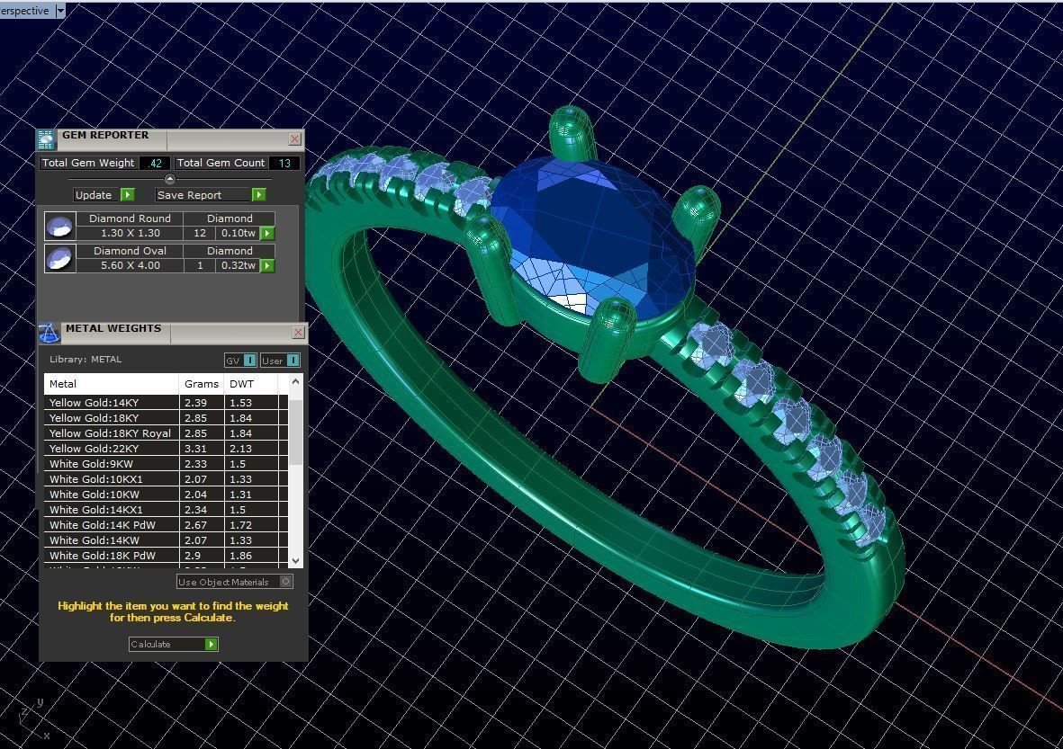Click the 3.31 grams value
Viewport: 1063px width, 749px height.
click(195, 449)
